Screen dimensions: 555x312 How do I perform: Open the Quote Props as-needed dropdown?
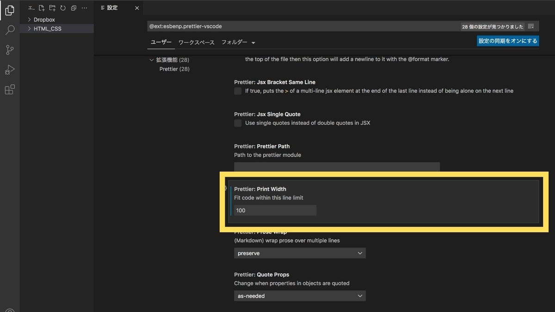[x=300, y=296]
